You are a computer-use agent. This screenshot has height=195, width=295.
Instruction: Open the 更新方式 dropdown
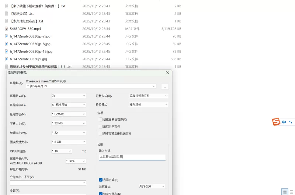pos(148,96)
